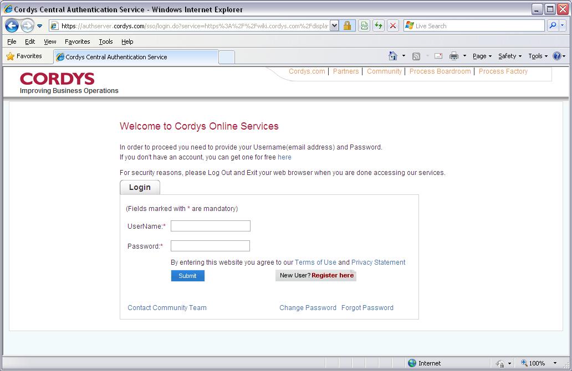572x371 pixels.
Task: Click the free account 'here' link
Action: [x=284, y=157]
